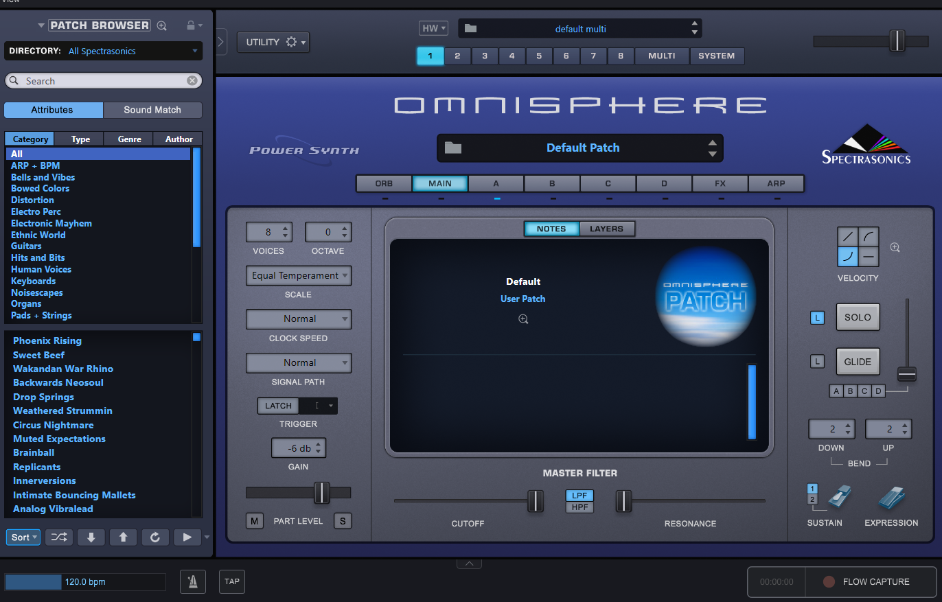Click the Gain -6 db stepper
The height and width of the screenshot is (602, 942).
click(318, 448)
